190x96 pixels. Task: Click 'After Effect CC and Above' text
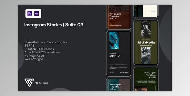[x=42, y=52]
